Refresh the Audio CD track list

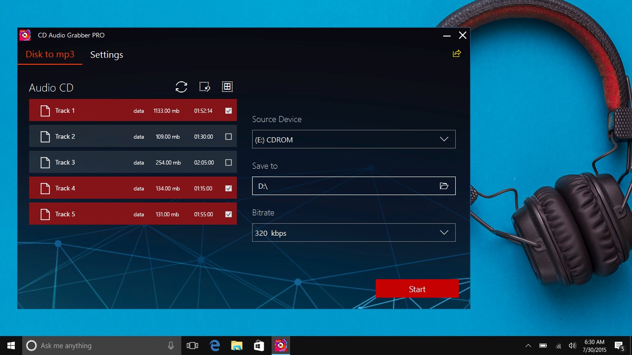(181, 87)
